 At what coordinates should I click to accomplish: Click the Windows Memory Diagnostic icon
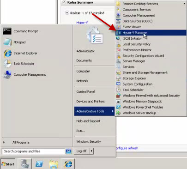(118, 102)
